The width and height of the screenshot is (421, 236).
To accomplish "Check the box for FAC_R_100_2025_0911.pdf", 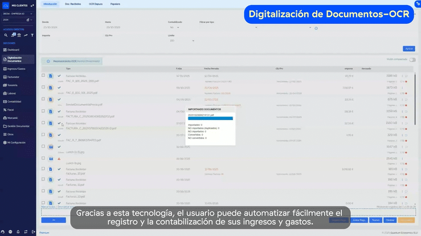I will pyautogui.click(x=43, y=76).
